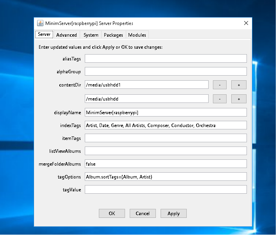The image size is (277, 235).
Task: Click the displayName label
Action: 68,113
